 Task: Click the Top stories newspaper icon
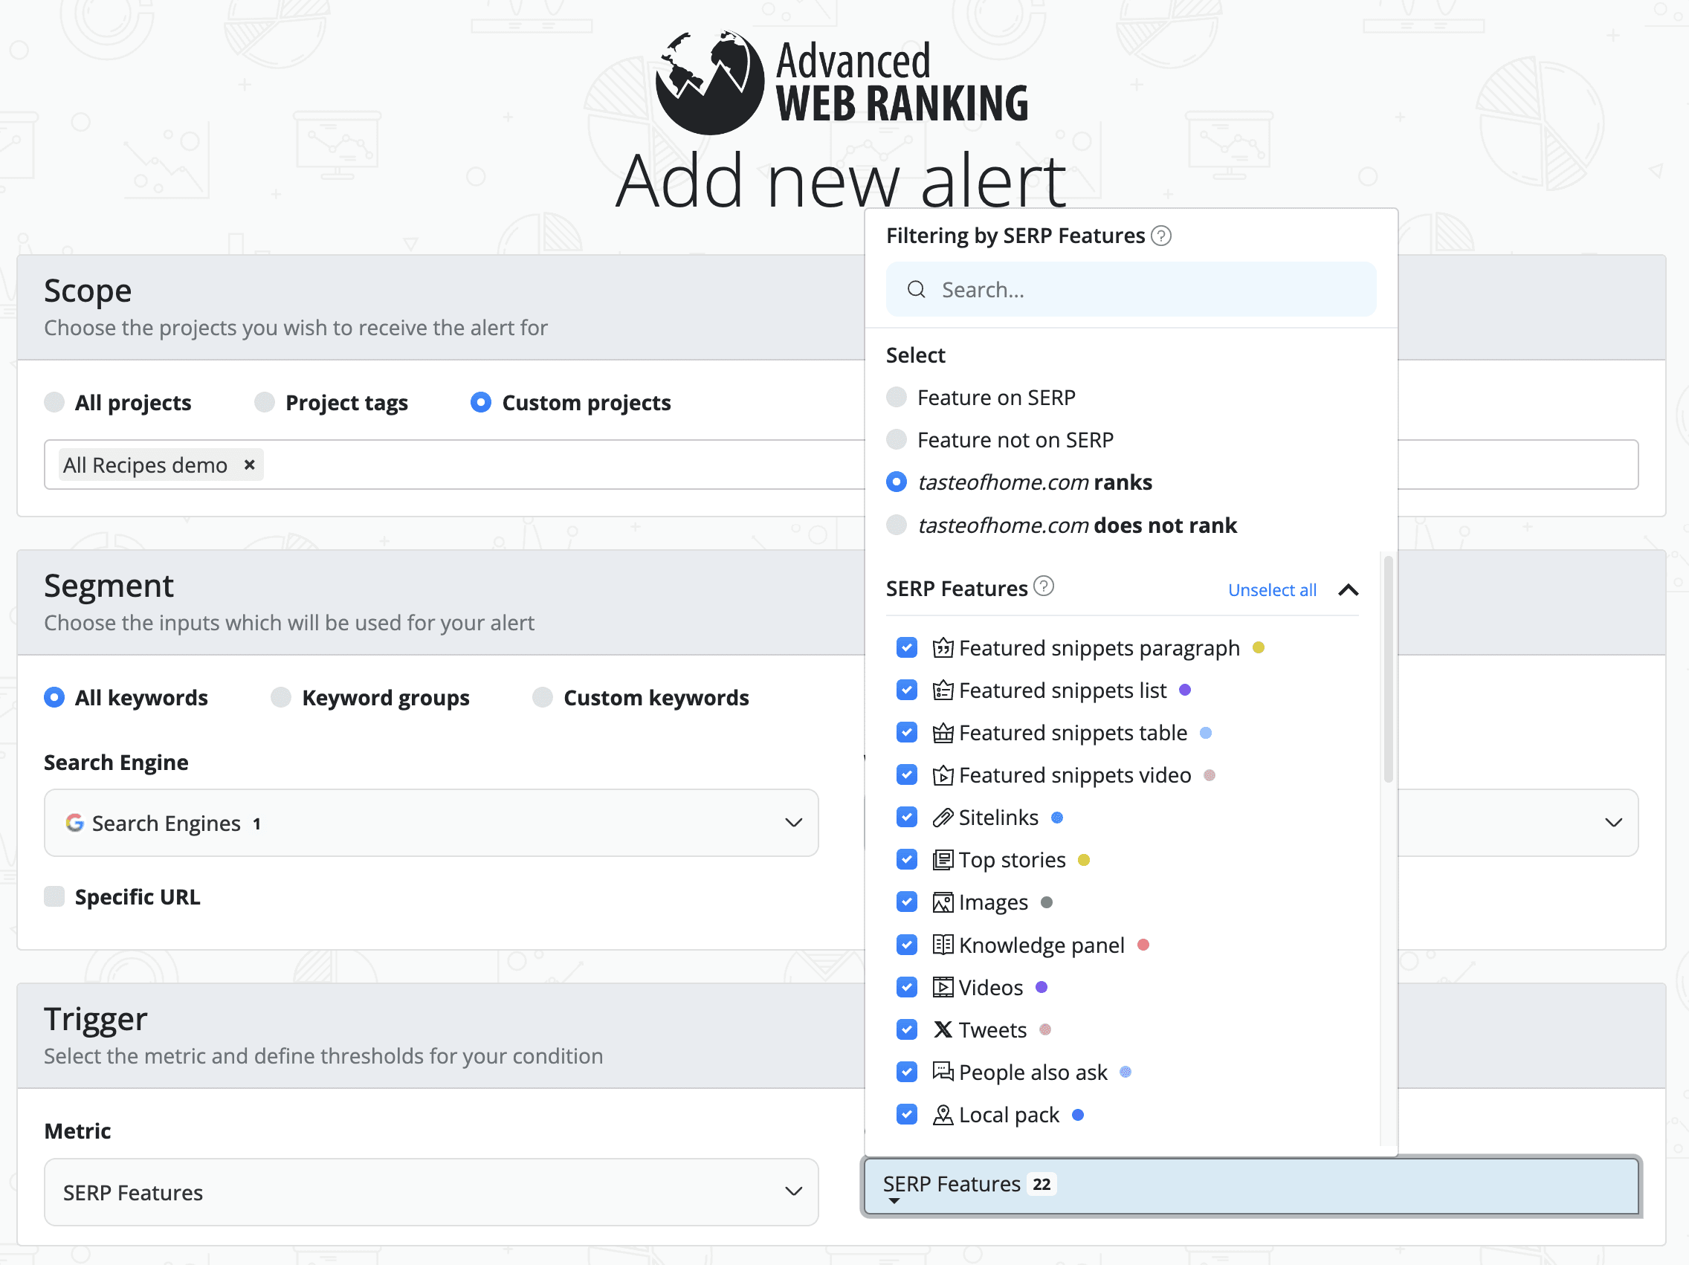943,861
